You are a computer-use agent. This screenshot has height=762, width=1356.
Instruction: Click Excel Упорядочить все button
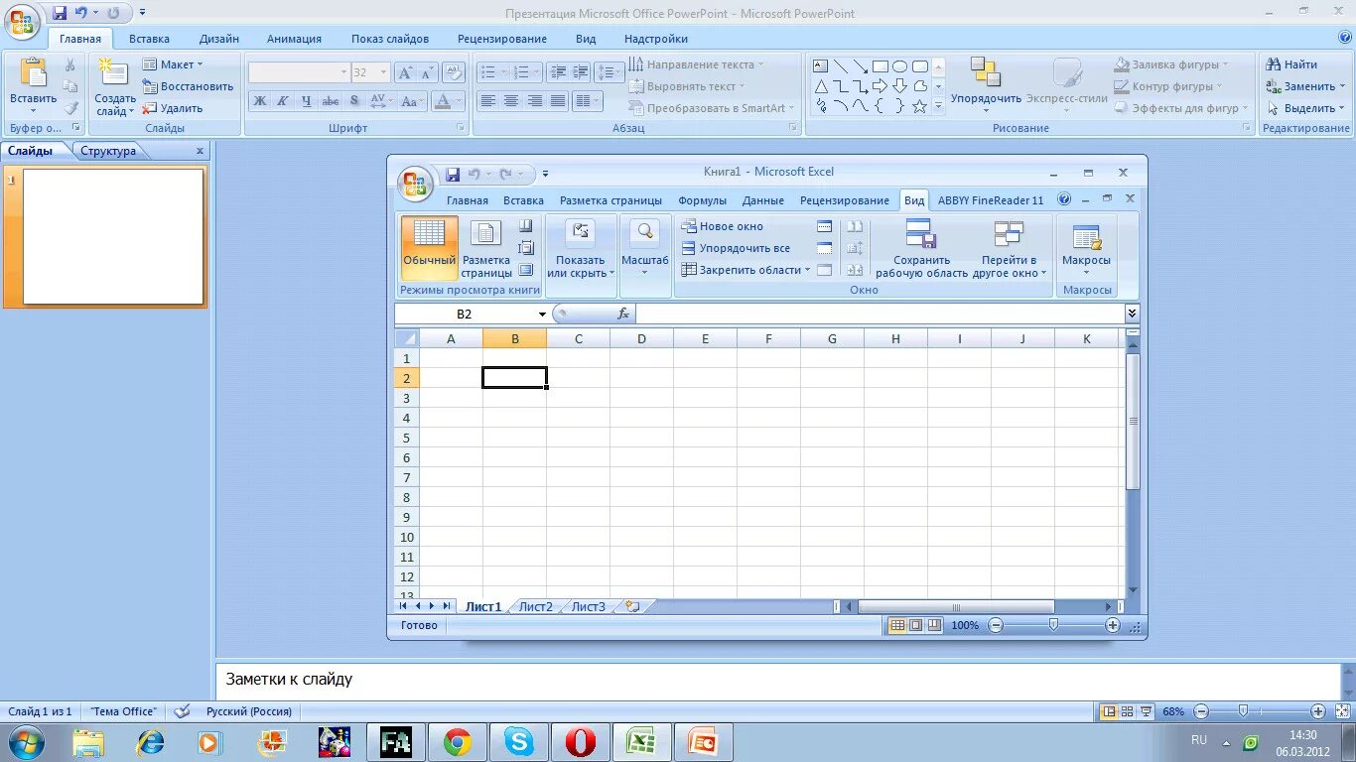736,248
